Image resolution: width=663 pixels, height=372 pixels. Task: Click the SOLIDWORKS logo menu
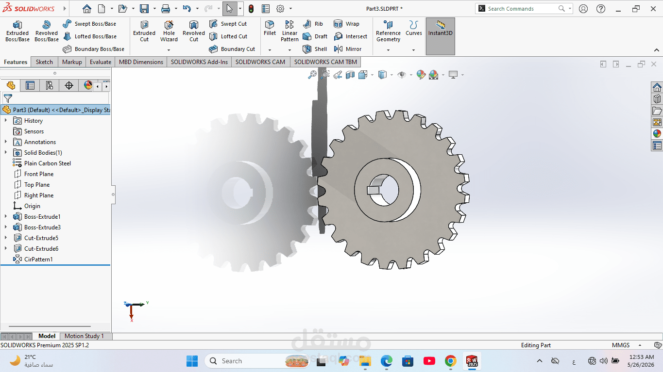coord(29,9)
